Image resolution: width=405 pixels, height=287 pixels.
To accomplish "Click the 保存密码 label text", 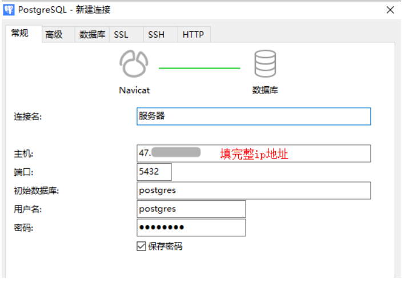I will pos(165,246).
